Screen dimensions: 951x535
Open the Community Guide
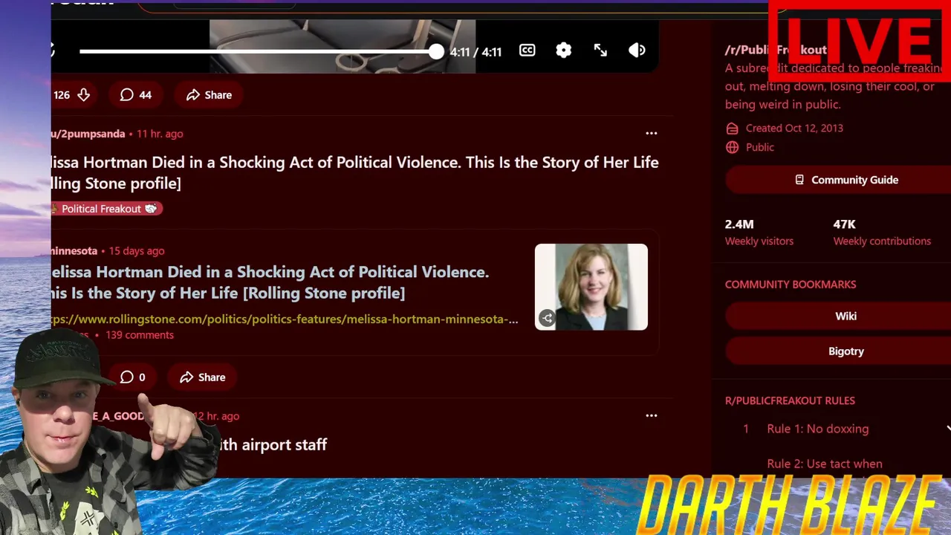(x=837, y=180)
